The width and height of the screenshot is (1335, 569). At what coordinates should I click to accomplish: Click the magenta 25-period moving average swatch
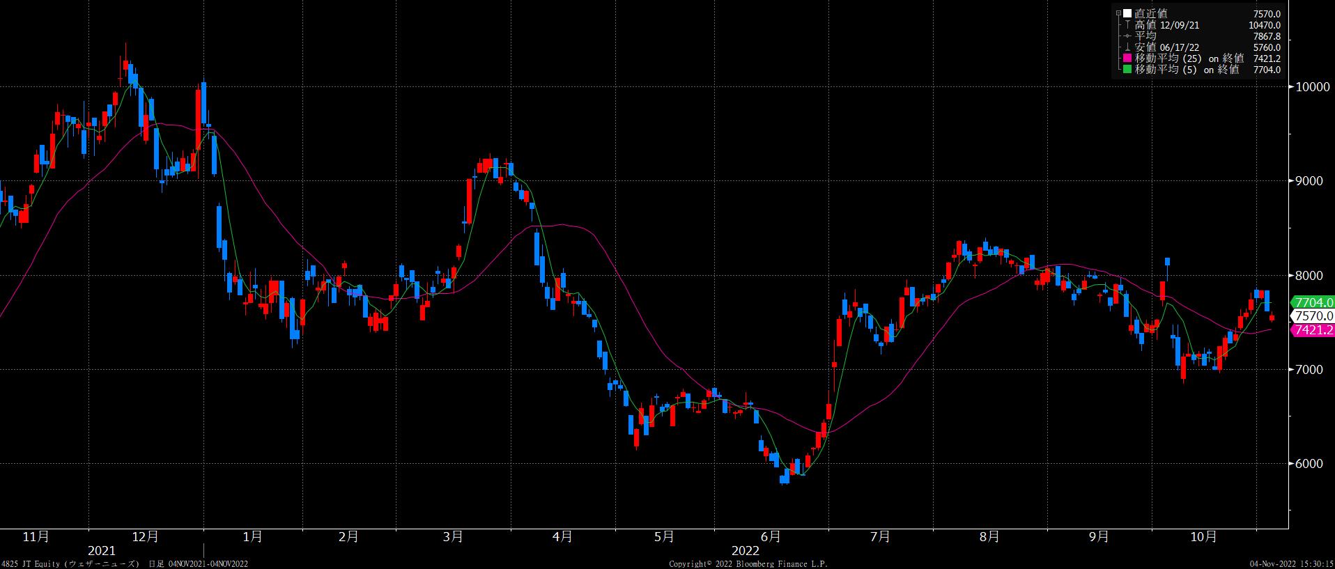(x=1127, y=59)
